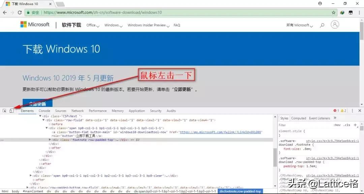Open the Computed styles tab
The width and height of the screenshot is (364, 194).
tap(299, 118)
